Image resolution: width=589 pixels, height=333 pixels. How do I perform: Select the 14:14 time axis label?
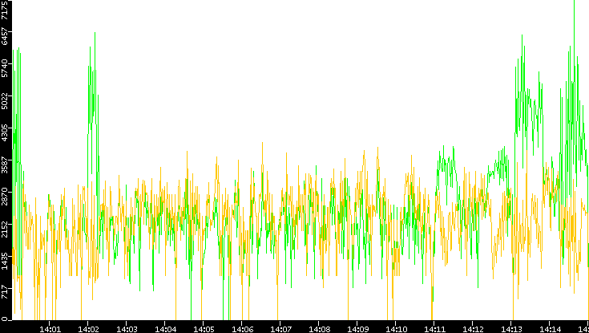point(550,330)
